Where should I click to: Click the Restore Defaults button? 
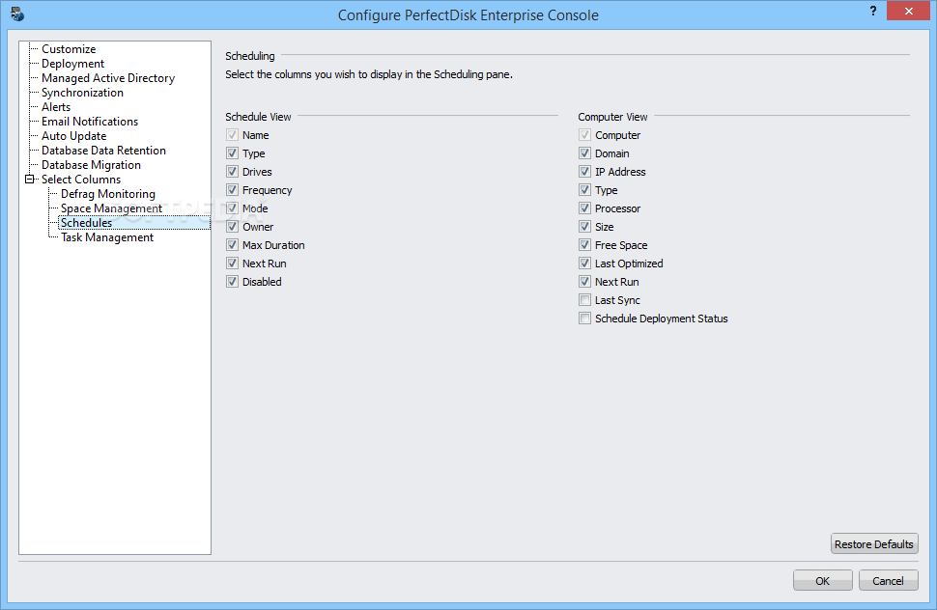pyautogui.click(x=874, y=543)
